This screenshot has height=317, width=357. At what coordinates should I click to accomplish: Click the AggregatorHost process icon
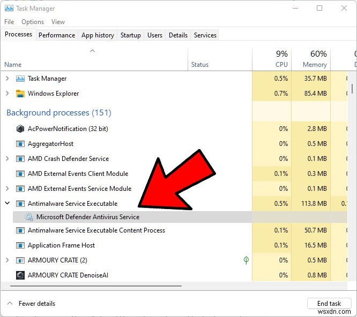point(20,144)
